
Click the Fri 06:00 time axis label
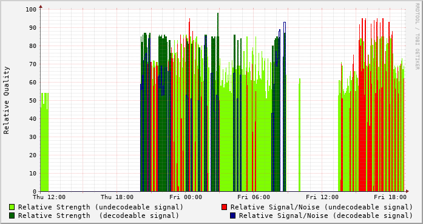point(254,197)
